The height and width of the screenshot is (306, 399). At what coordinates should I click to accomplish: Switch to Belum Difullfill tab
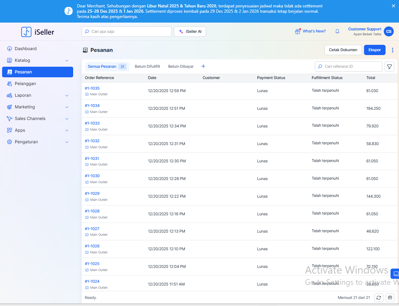[147, 66]
